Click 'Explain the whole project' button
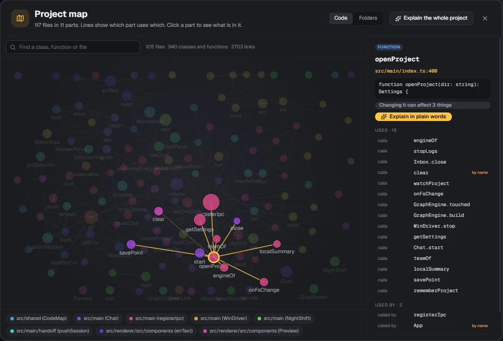This screenshot has width=503, height=341. tap(431, 18)
